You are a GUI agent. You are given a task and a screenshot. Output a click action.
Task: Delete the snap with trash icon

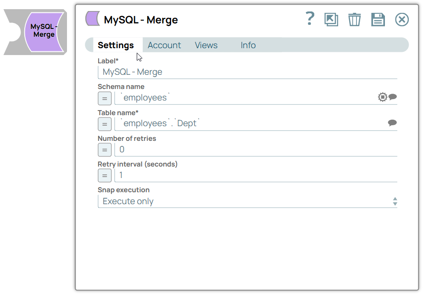pos(354,19)
